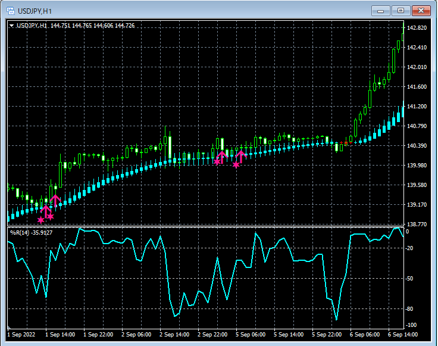
Task: Click the -80 level on %R scale
Action: pyautogui.click(x=409, y=309)
